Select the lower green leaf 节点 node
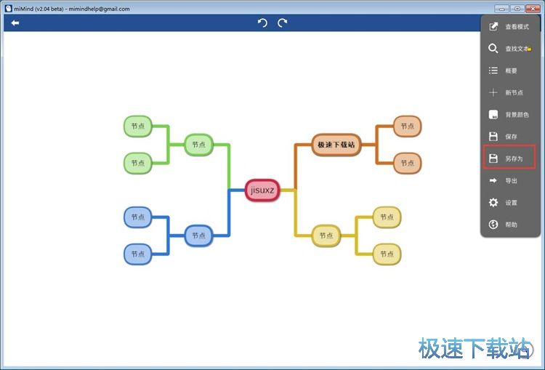545x370 pixels. tap(138, 163)
